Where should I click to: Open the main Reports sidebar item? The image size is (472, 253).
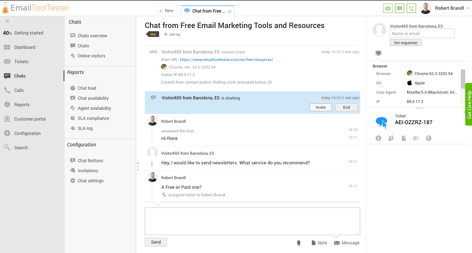22,105
